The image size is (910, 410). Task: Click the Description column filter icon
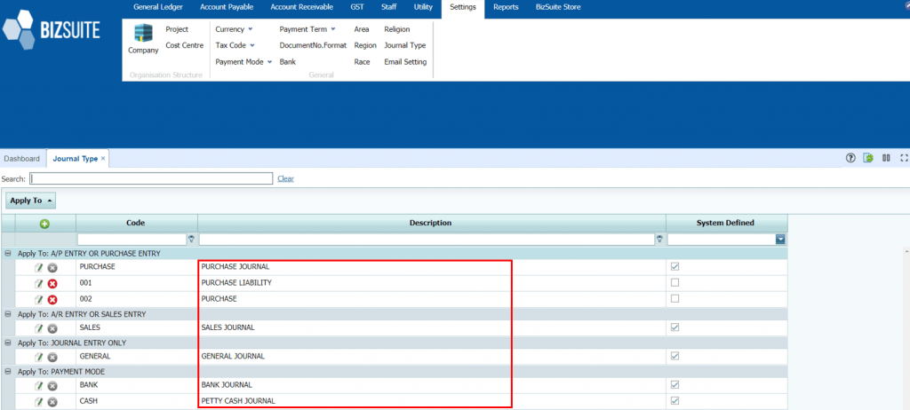tap(659, 239)
